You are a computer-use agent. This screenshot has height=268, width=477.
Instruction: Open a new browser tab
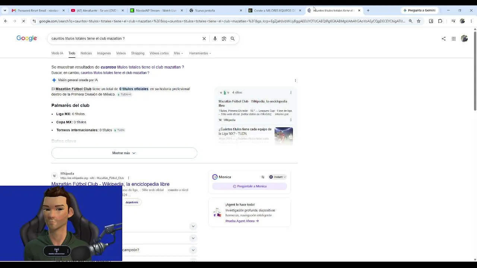pyautogui.click(x=368, y=10)
